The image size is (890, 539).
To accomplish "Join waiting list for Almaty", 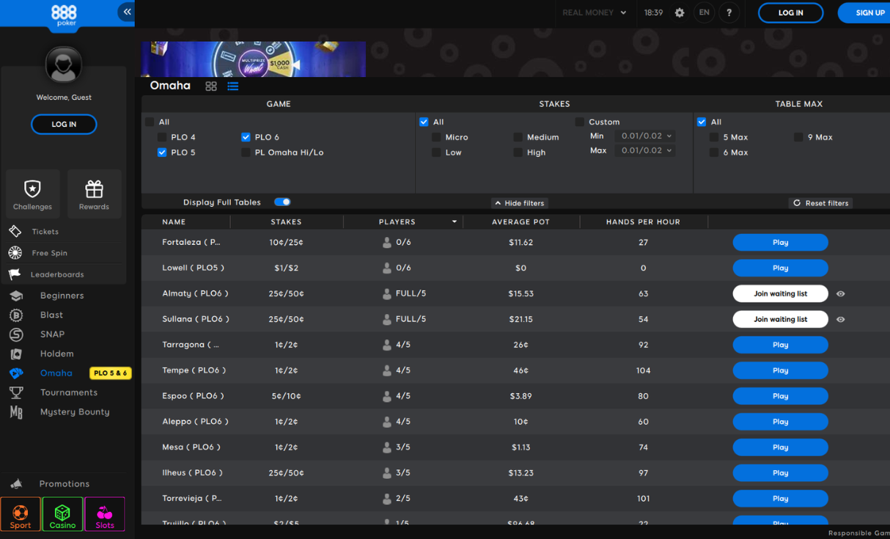I will click(x=780, y=294).
